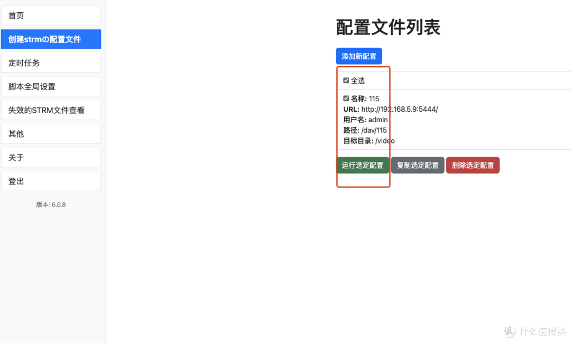
Task: Open the 定时任务 page
Action: coord(51,63)
